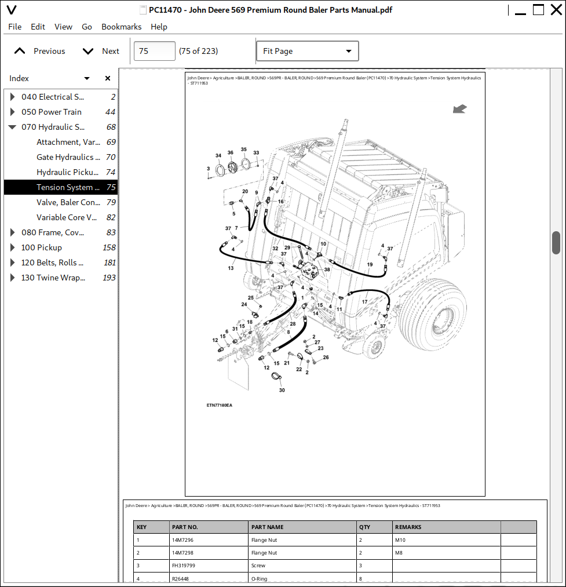
Task: Expand the 120 Belts, Rolls bookmark
Action: [12, 262]
